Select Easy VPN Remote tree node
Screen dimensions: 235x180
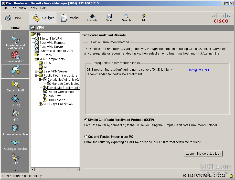pos(52,43)
